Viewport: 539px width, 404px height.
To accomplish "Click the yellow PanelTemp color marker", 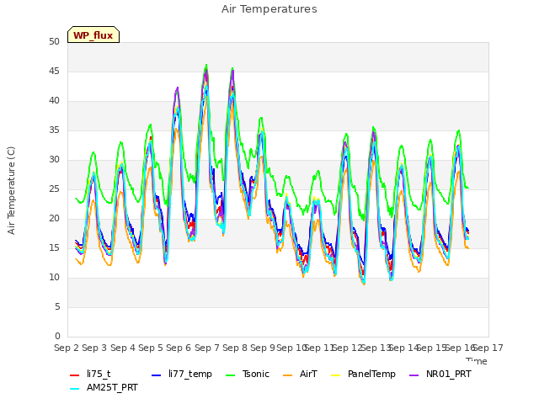I will pos(335,375).
